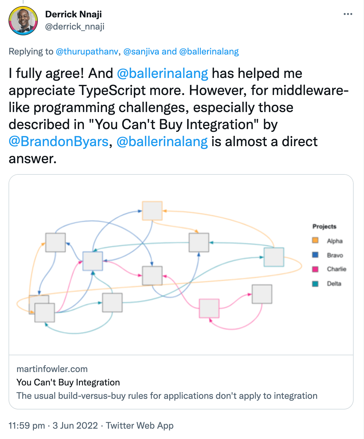The image size is (364, 439).
Task: Open the @BrandonByars mention
Action: tap(59, 142)
